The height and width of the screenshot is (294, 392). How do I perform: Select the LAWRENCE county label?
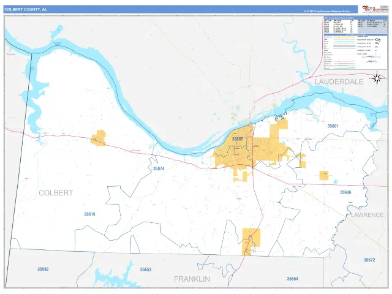[367, 215]
